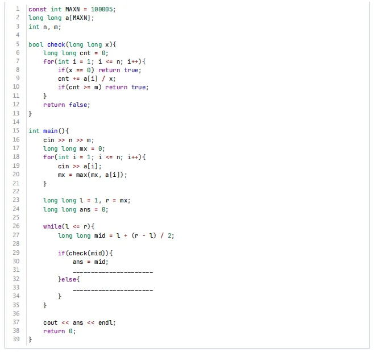Click line number 39 in the gutter
Screen dimensions: 374x352
pos(16,339)
